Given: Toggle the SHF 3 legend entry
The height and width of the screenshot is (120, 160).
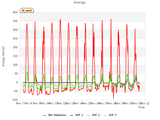Looking at the screenshot, I should click(110, 115).
